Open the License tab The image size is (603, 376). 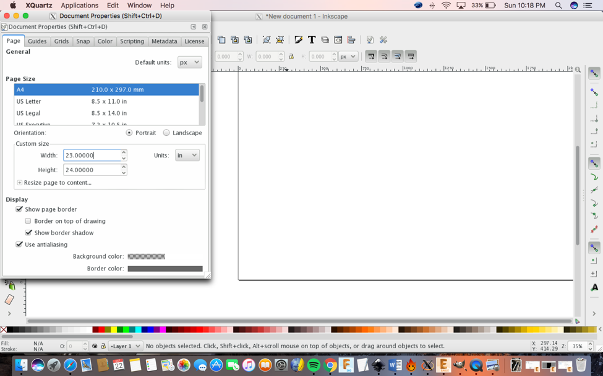point(194,41)
